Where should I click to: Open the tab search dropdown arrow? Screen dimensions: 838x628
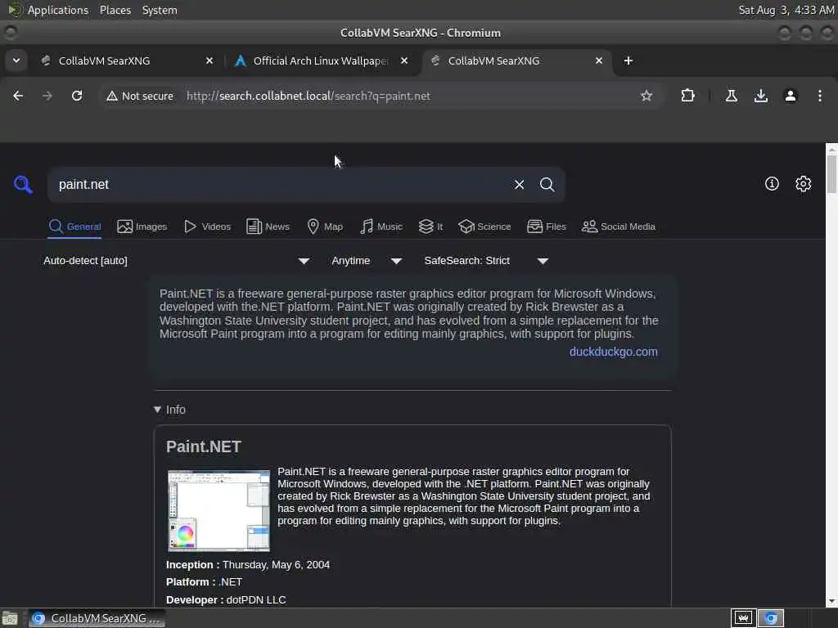click(16, 61)
